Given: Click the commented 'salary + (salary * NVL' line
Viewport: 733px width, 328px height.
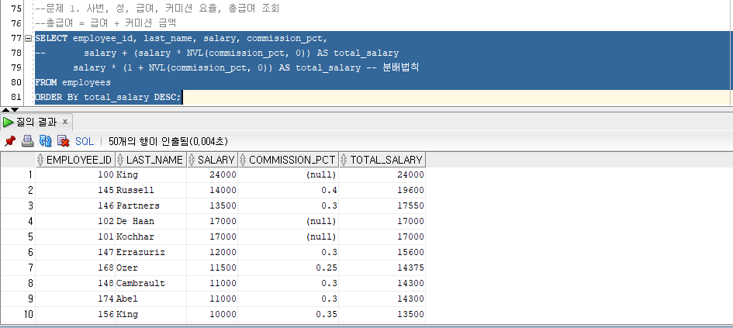Looking at the screenshot, I should pyautogui.click(x=217, y=54).
